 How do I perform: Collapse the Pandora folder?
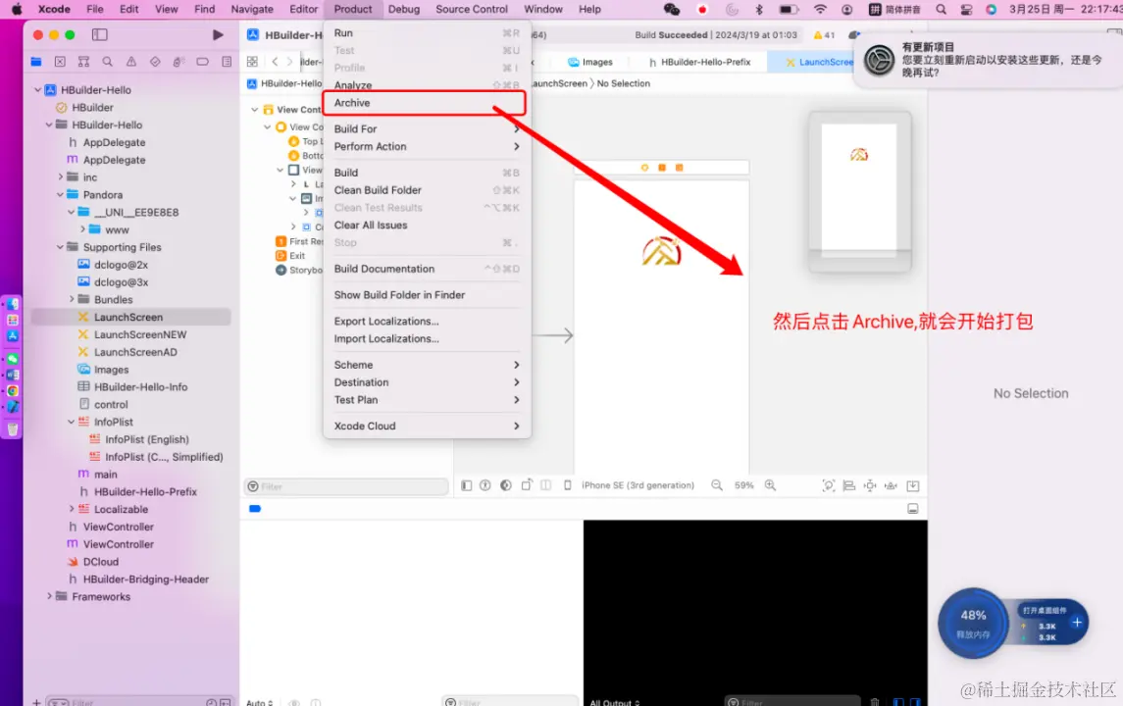coord(60,195)
